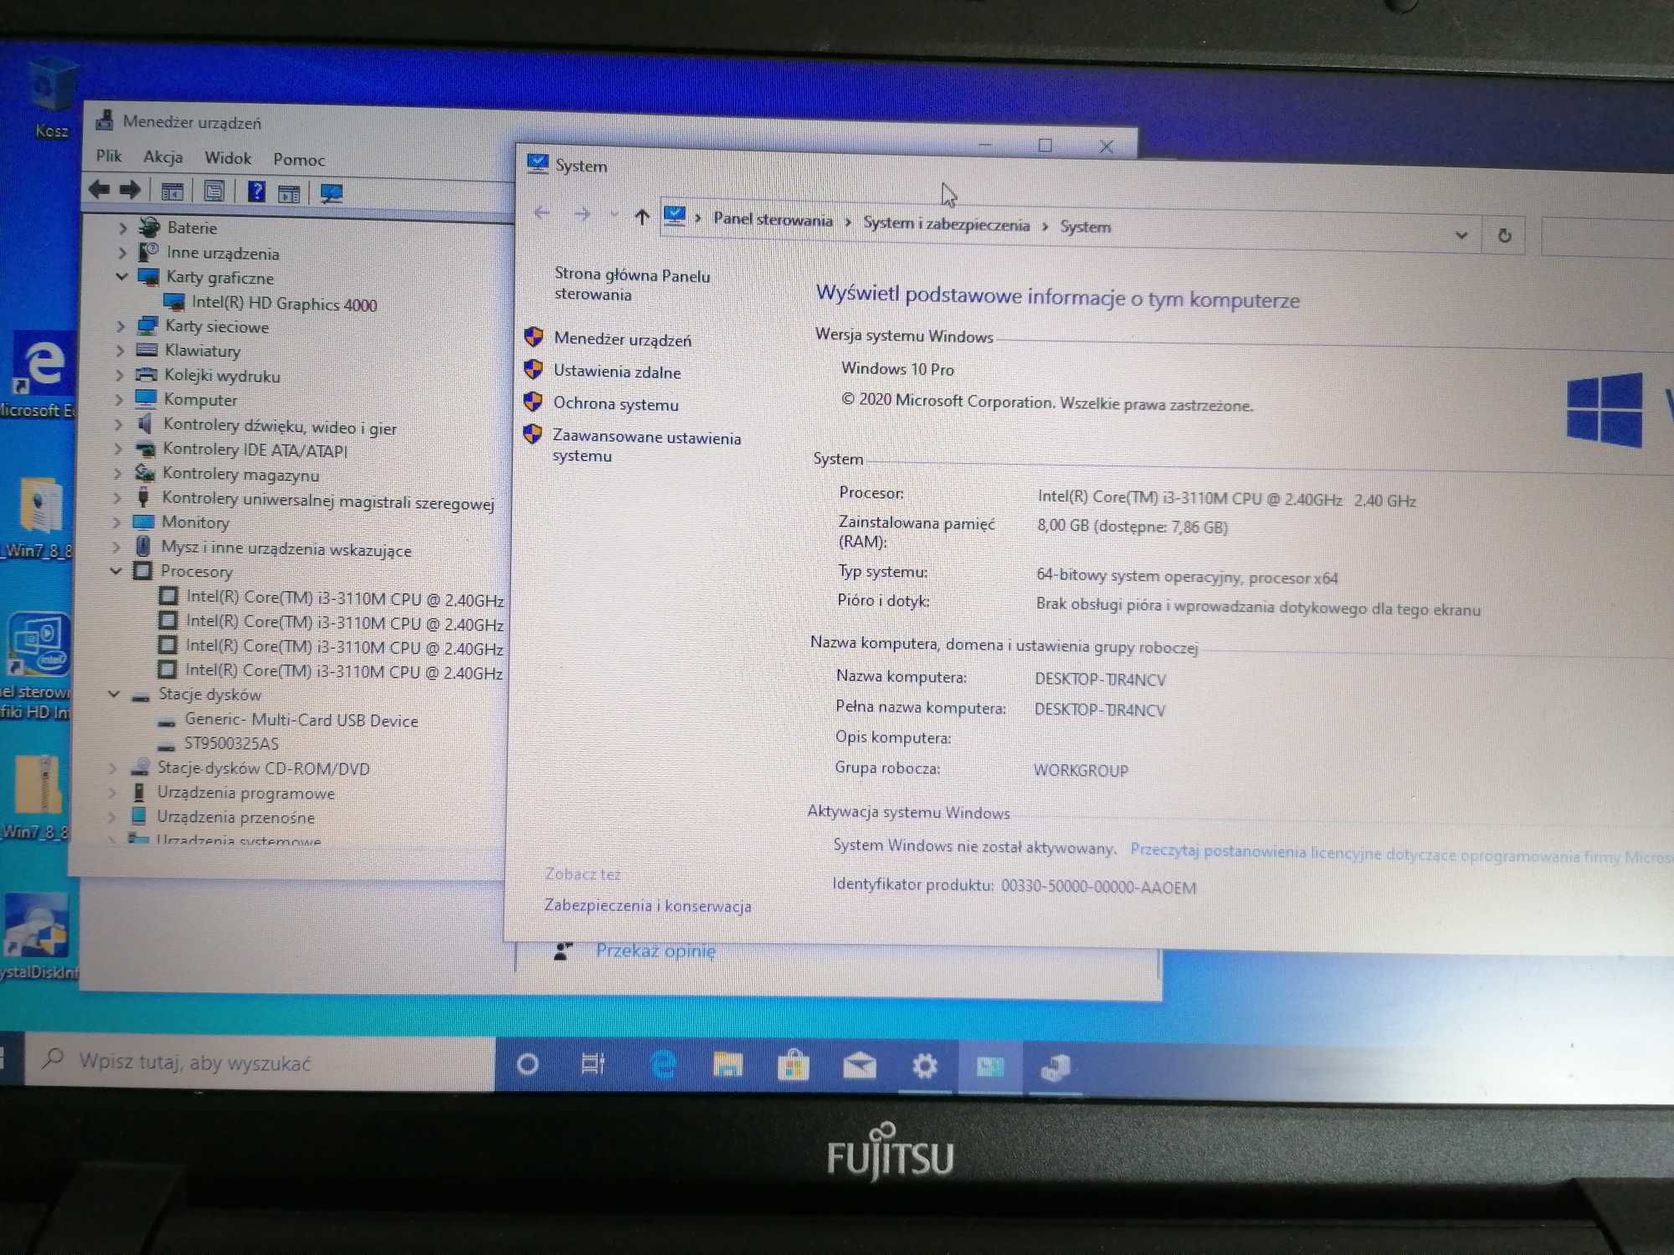
Task: Open Settings gear on the taskbar
Action: [x=924, y=1067]
